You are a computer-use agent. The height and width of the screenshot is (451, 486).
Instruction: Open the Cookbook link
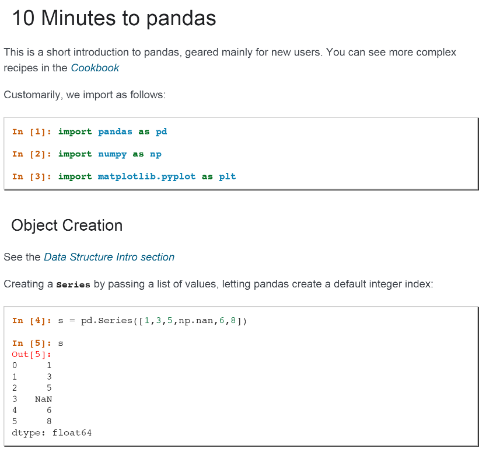tap(95, 68)
